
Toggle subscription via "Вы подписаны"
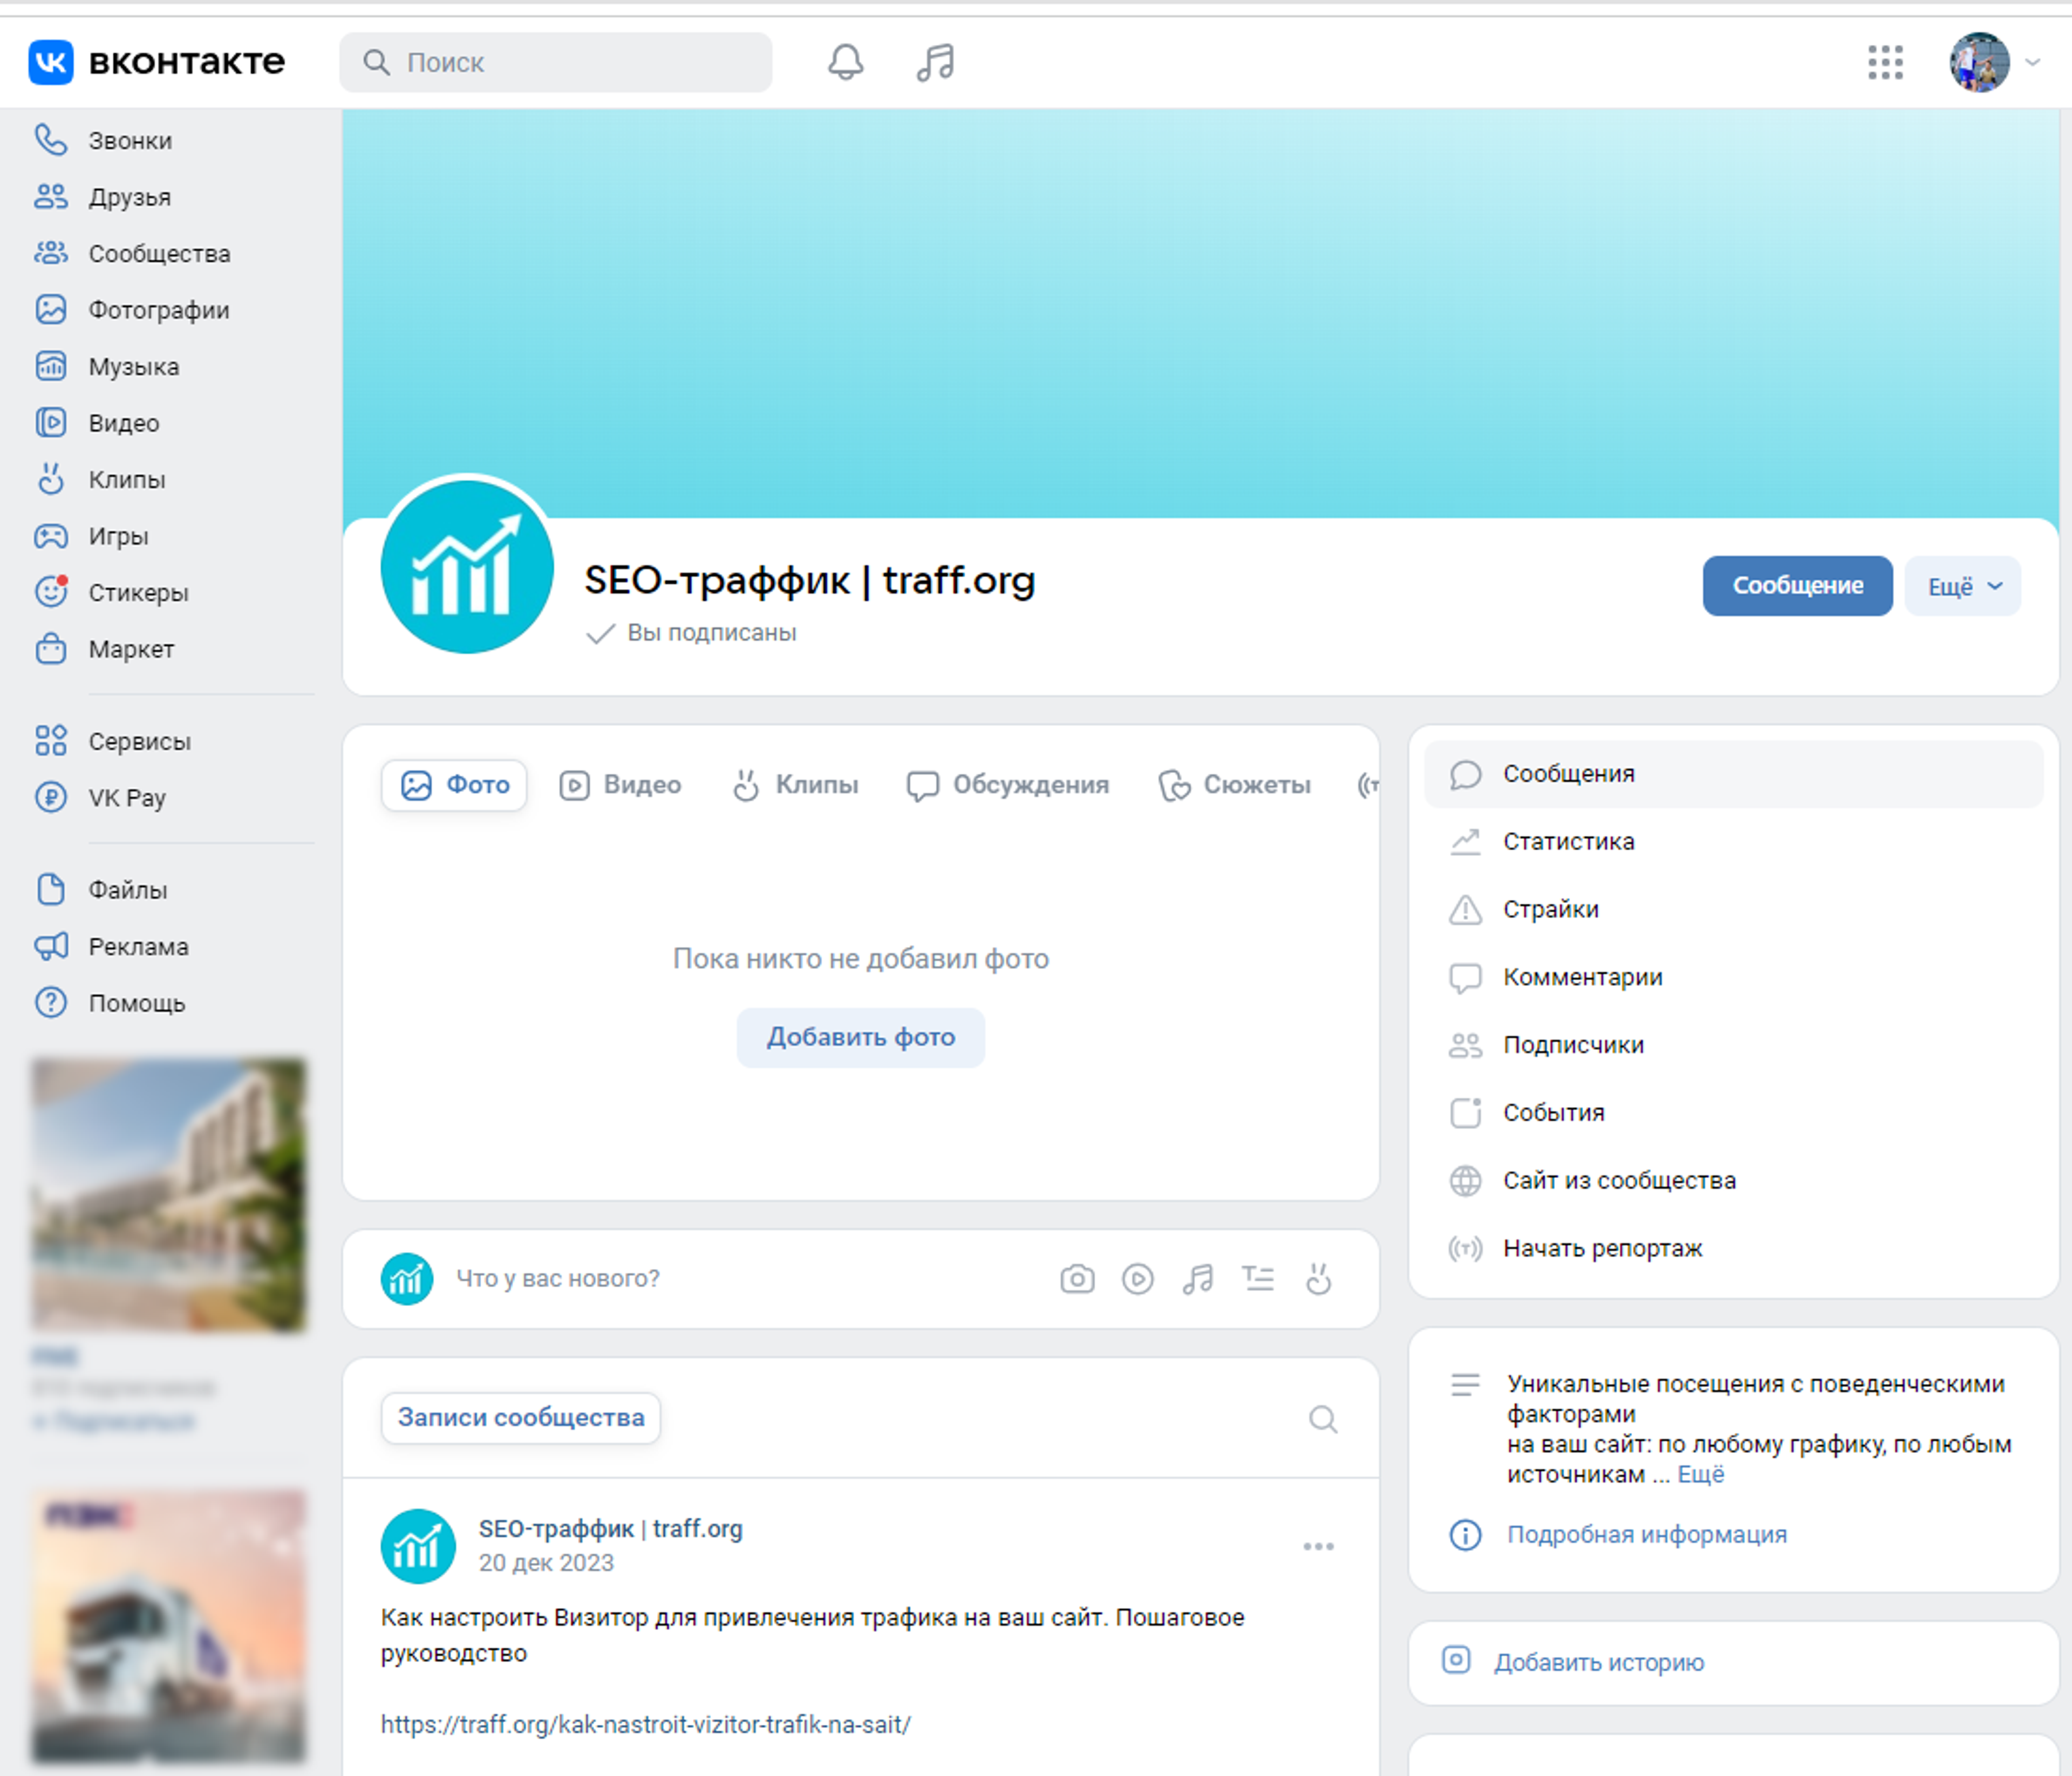tap(710, 633)
